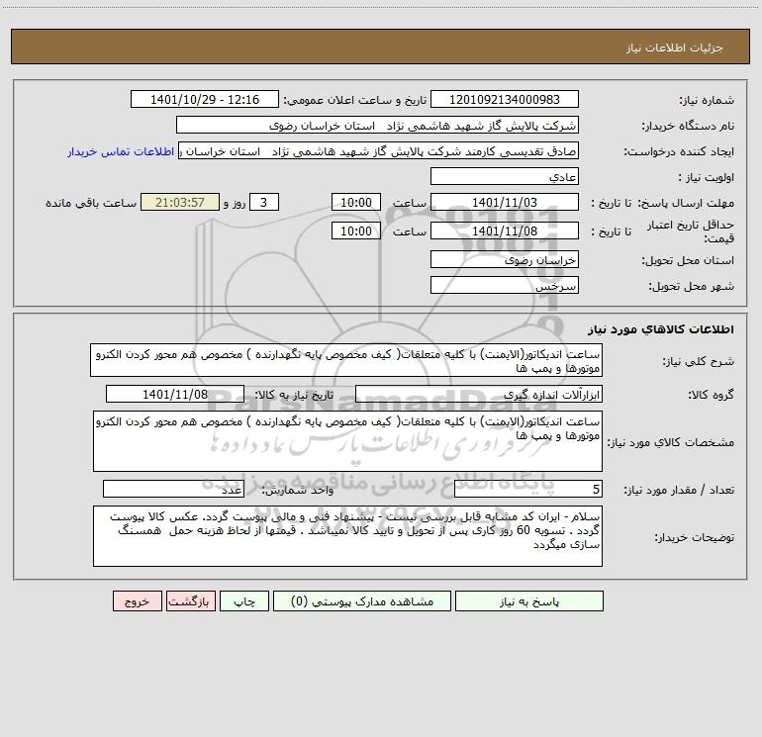The image size is (762, 737).
Task: Click استان محل تحویل field خراسان رضوی
Action: pyautogui.click(x=505, y=259)
